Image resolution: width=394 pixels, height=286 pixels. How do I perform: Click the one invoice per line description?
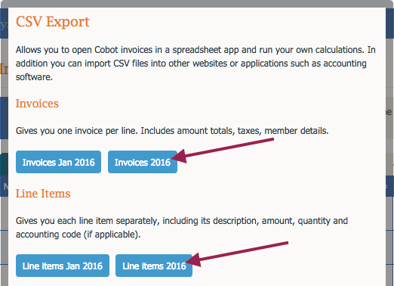(x=172, y=131)
